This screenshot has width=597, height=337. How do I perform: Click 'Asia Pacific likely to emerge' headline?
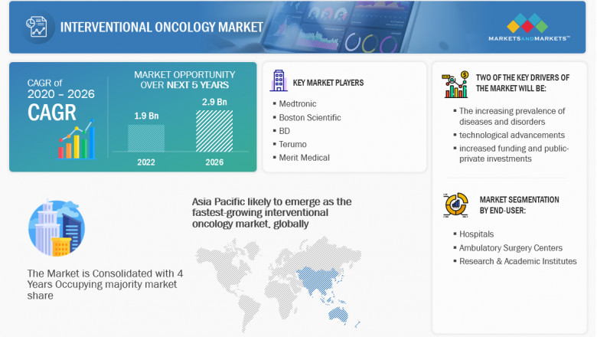point(272,212)
